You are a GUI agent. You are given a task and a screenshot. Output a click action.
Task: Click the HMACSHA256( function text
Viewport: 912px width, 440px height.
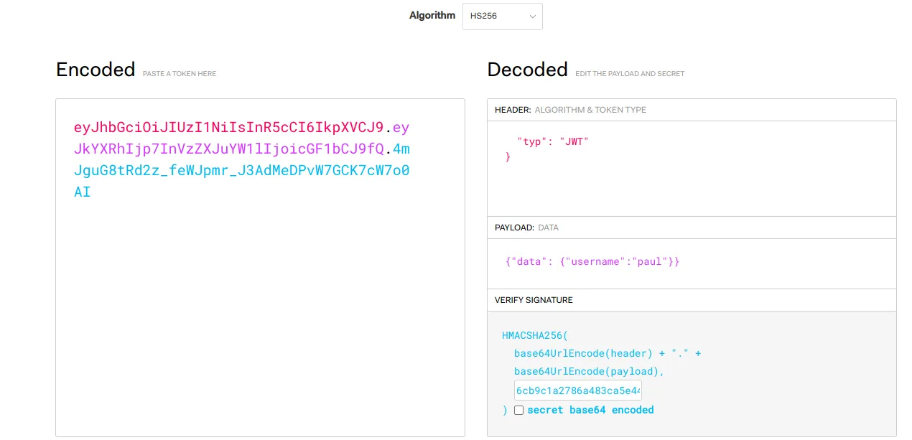coord(535,335)
